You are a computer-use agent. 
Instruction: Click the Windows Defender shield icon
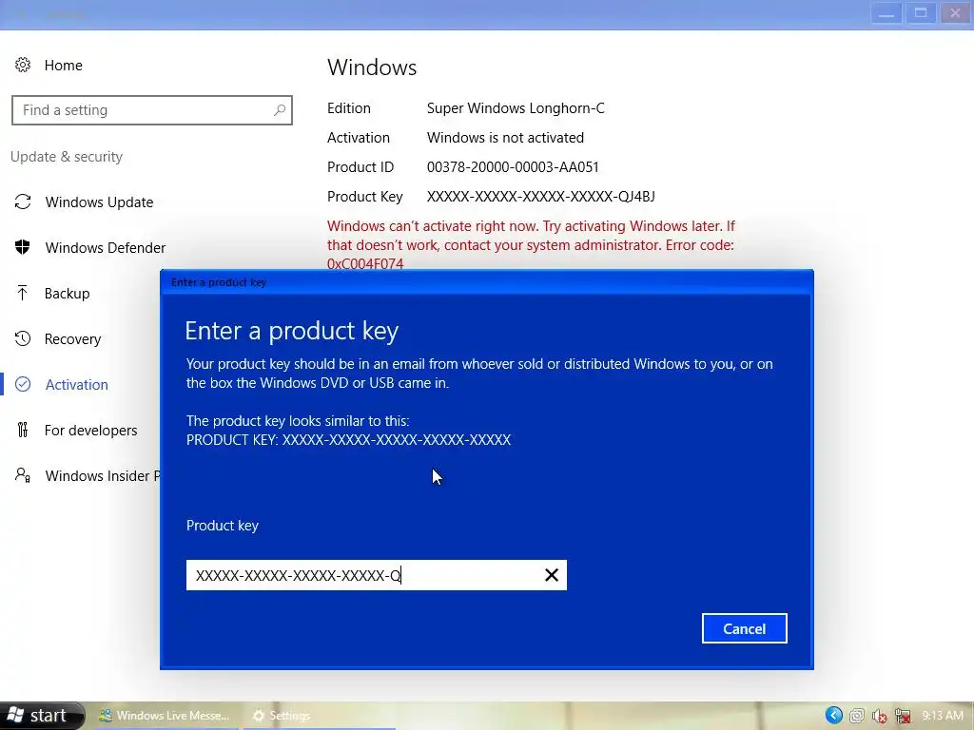[x=23, y=247]
